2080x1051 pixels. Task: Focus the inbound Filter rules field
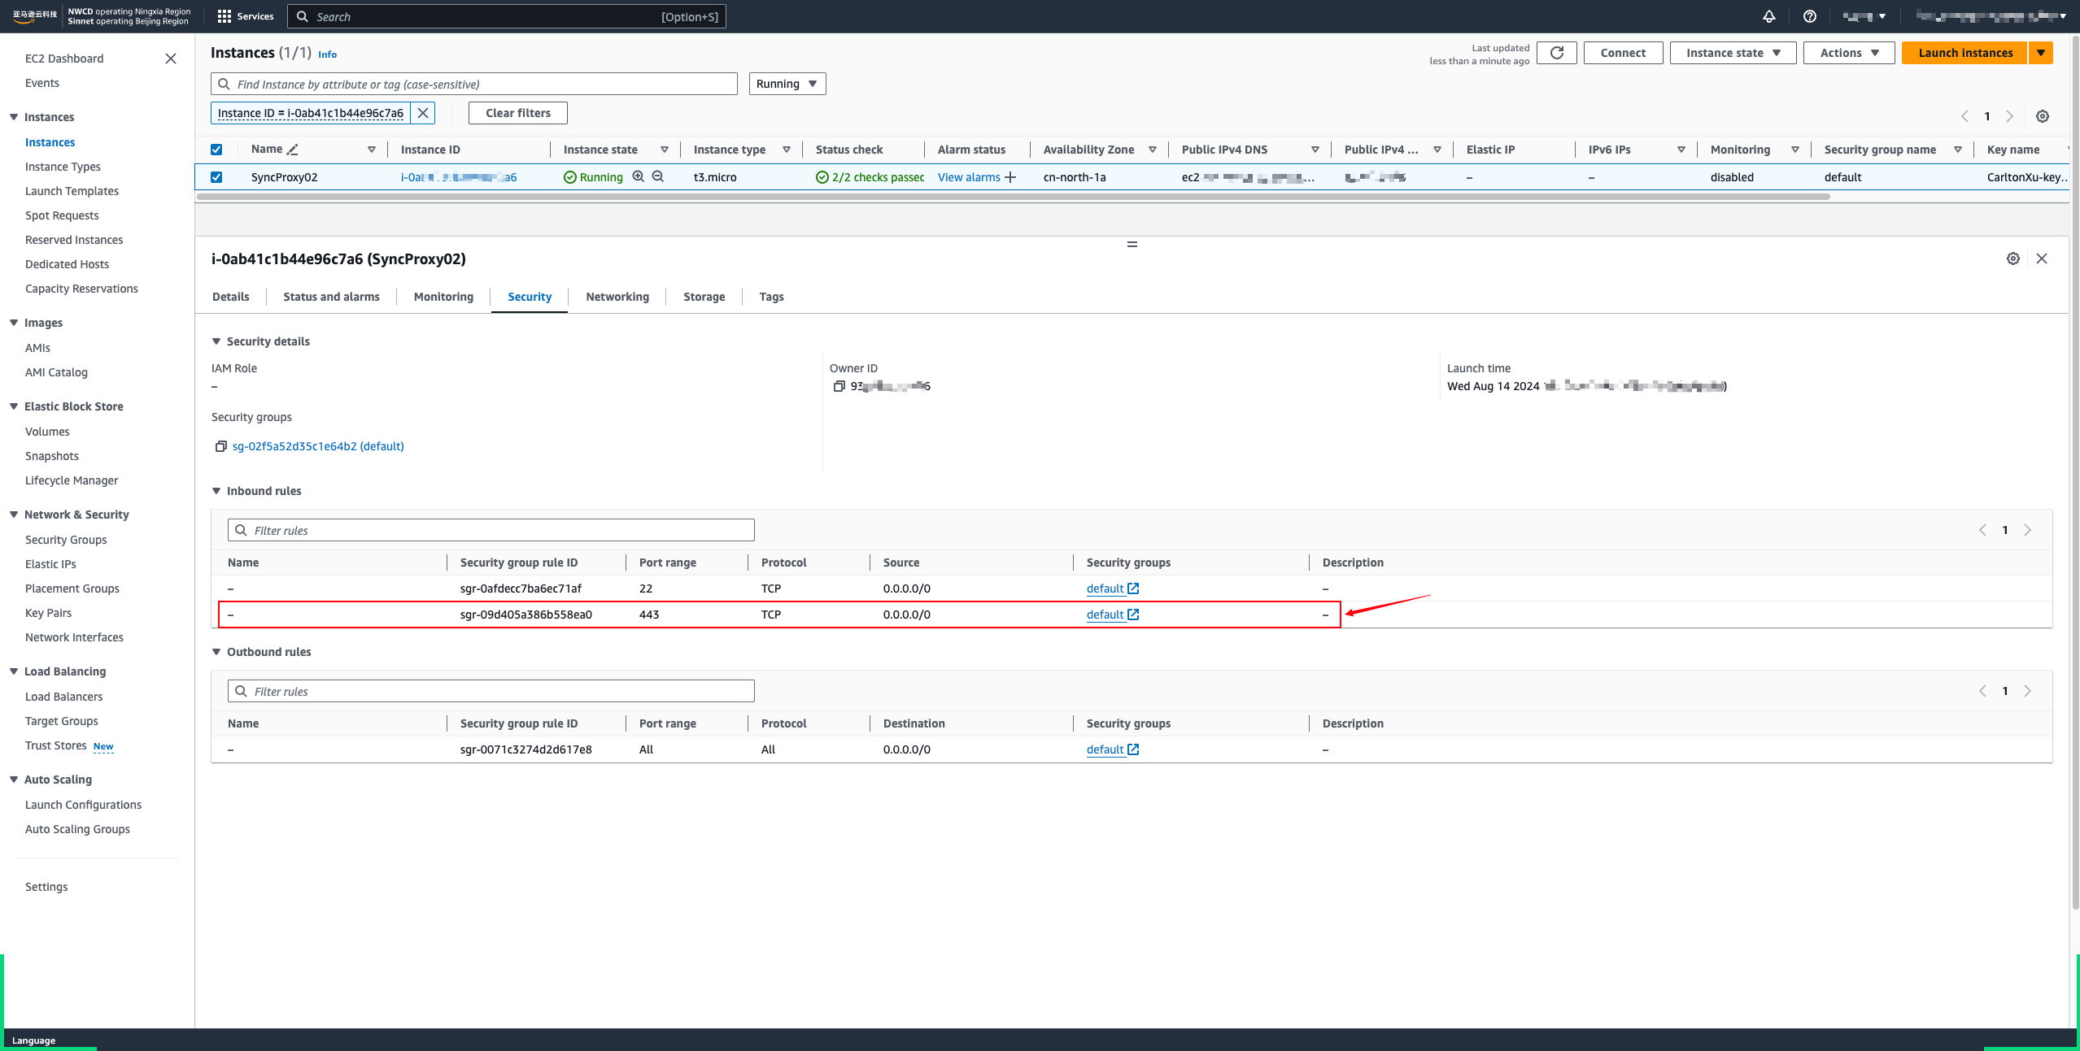491,530
